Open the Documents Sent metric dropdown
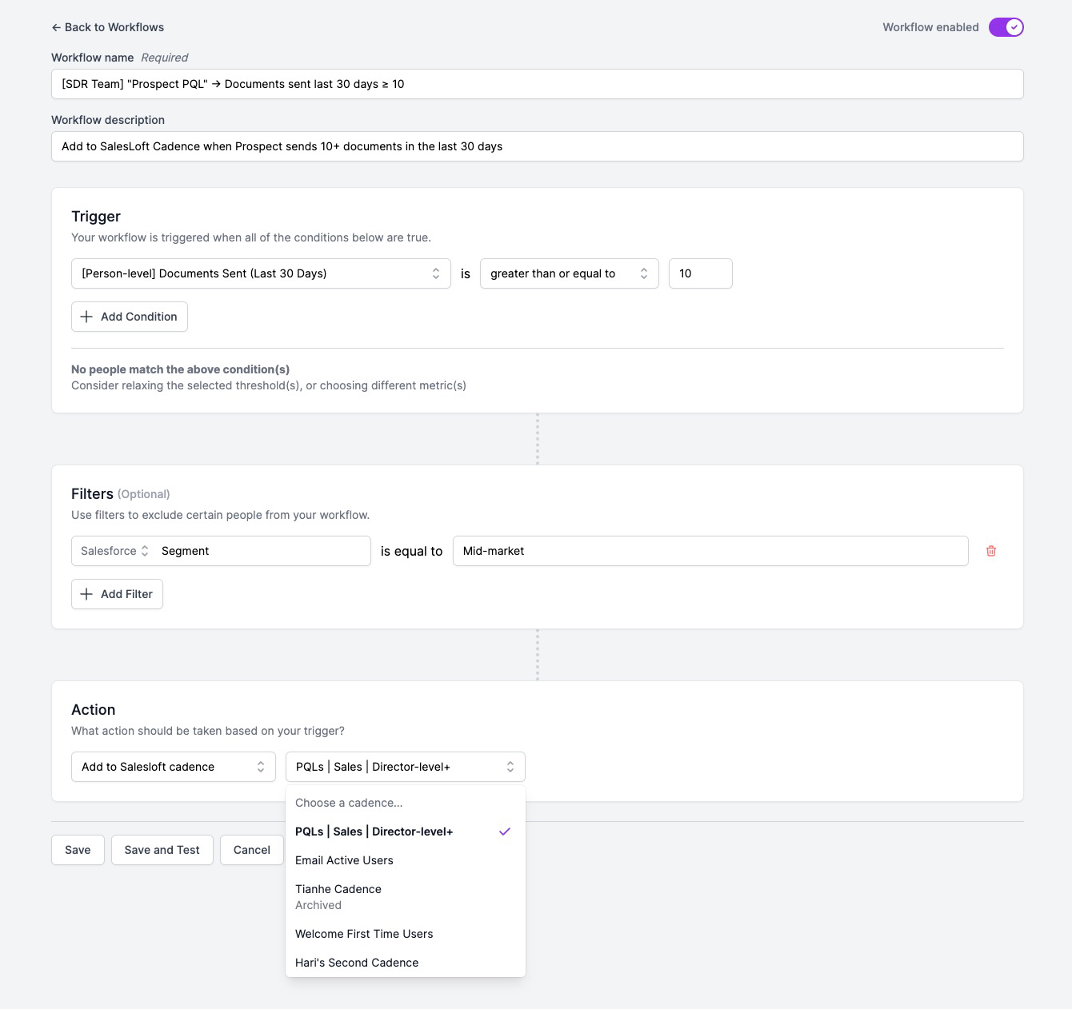The image size is (1072, 1009). pyautogui.click(x=261, y=273)
